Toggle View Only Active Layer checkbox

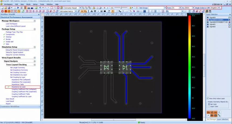(x=208, y=98)
